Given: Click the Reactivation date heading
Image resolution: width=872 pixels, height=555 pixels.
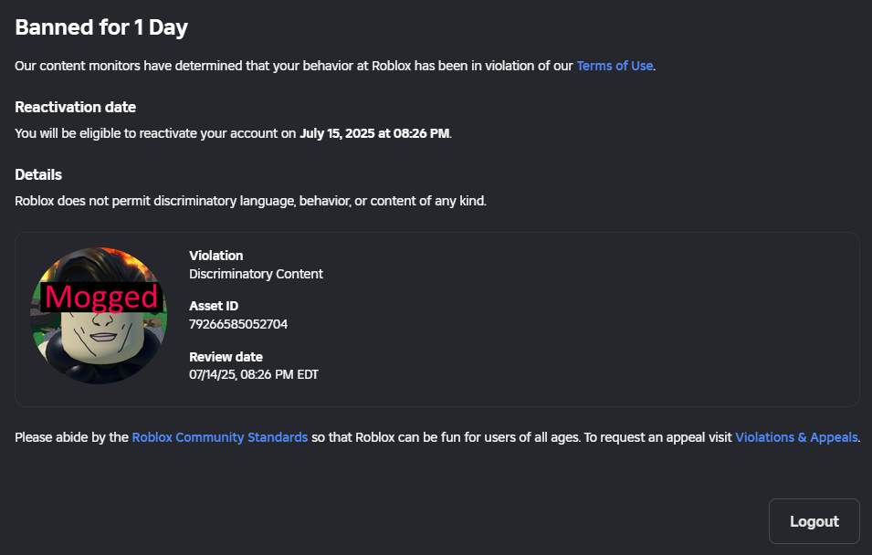Looking at the screenshot, I should coord(75,107).
